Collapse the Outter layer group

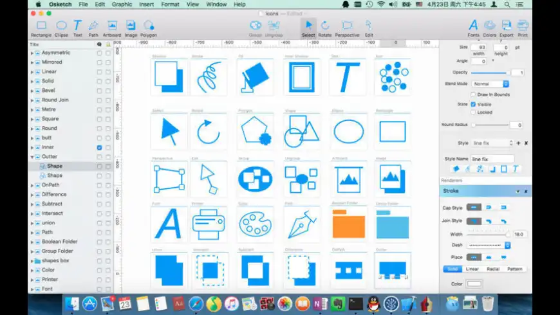click(32, 156)
